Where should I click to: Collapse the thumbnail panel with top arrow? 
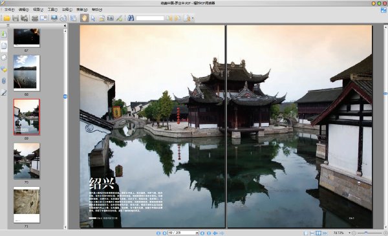tap(65, 25)
